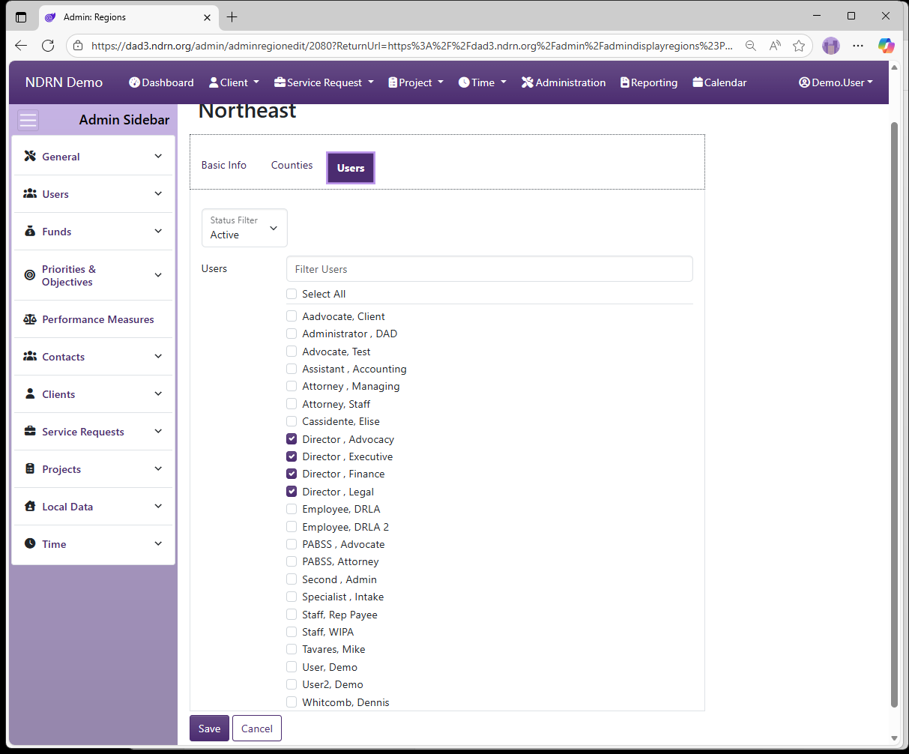Uncheck the Director, Executive checkbox

click(x=292, y=456)
